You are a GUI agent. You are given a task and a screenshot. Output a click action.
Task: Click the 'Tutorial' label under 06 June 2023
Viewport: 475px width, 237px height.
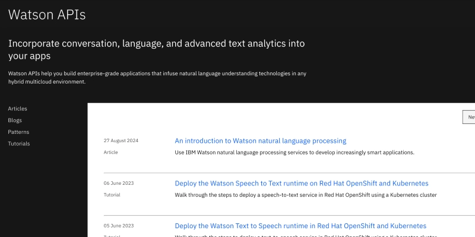pyautogui.click(x=112, y=195)
